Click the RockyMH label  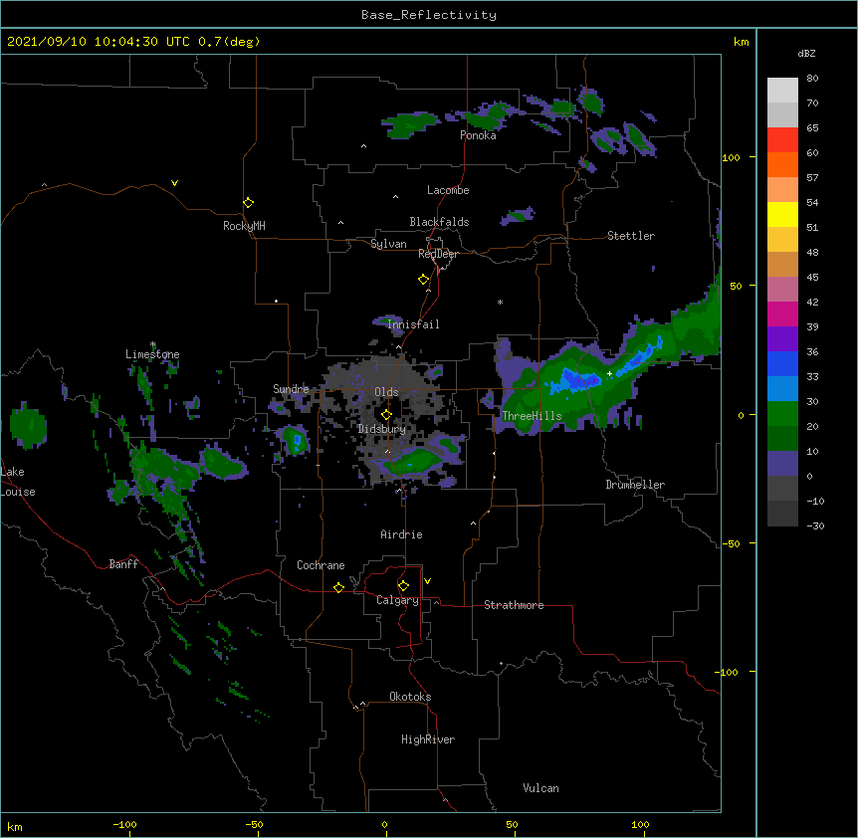pos(244,226)
